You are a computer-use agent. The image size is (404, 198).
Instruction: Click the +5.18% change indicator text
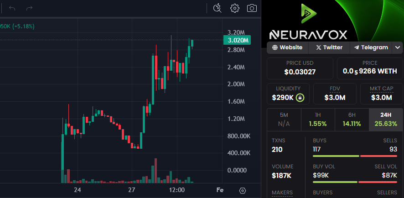(23, 26)
